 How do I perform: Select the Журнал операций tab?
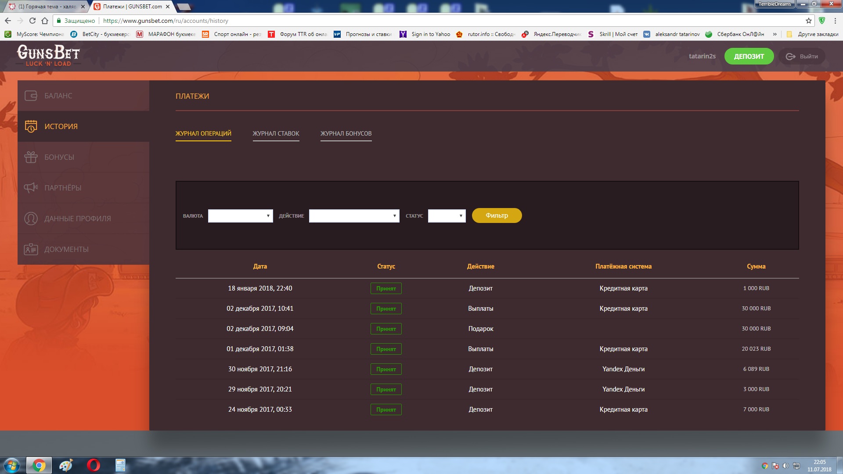click(x=203, y=133)
